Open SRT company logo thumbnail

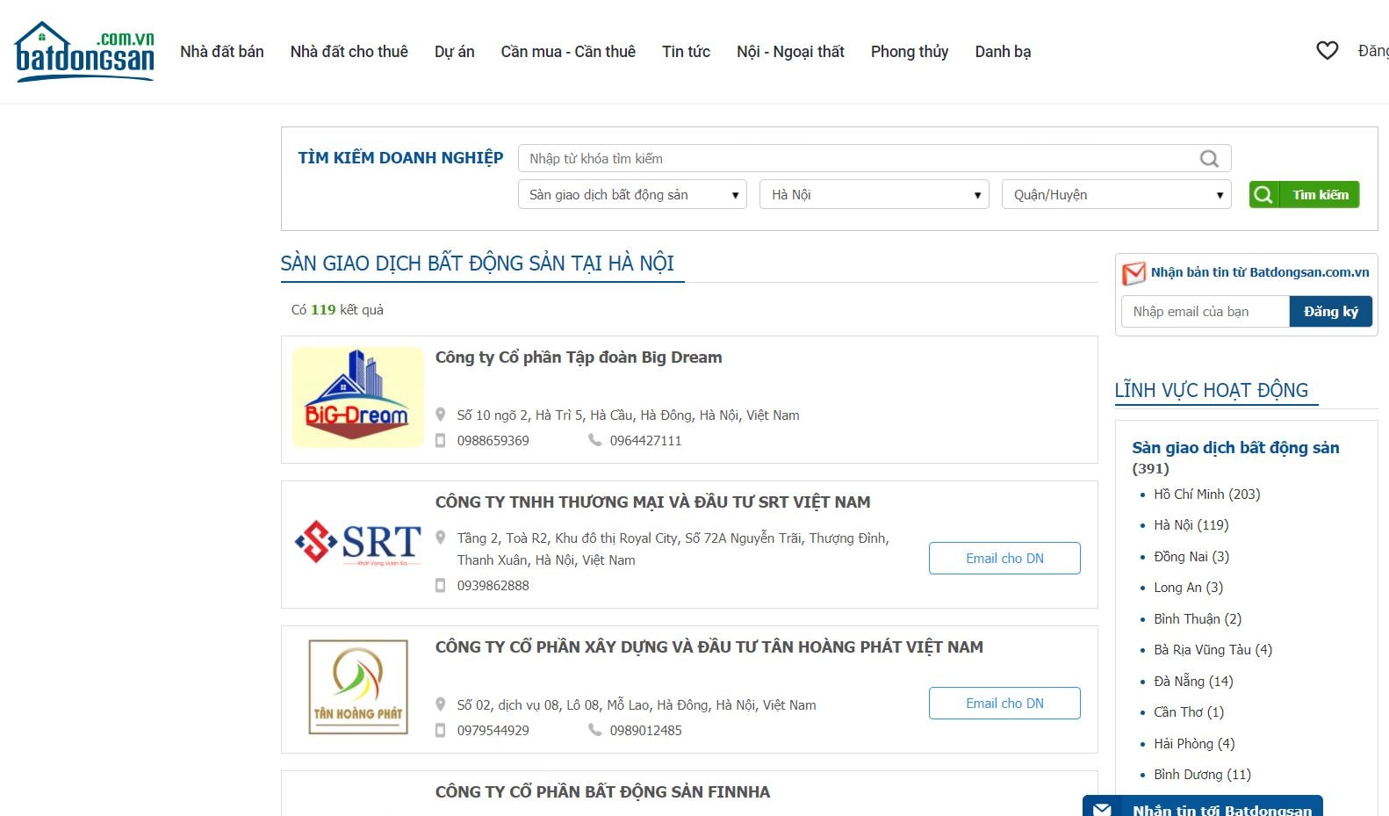point(358,543)
